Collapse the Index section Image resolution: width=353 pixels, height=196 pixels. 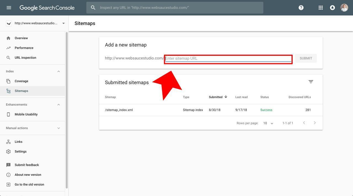[x=58, y=71]
